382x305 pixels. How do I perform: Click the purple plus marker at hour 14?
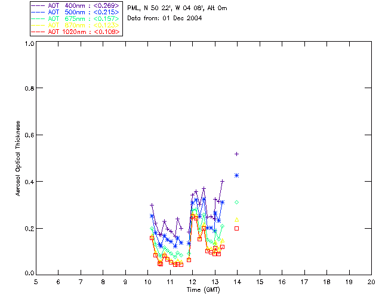coord(236,154)
